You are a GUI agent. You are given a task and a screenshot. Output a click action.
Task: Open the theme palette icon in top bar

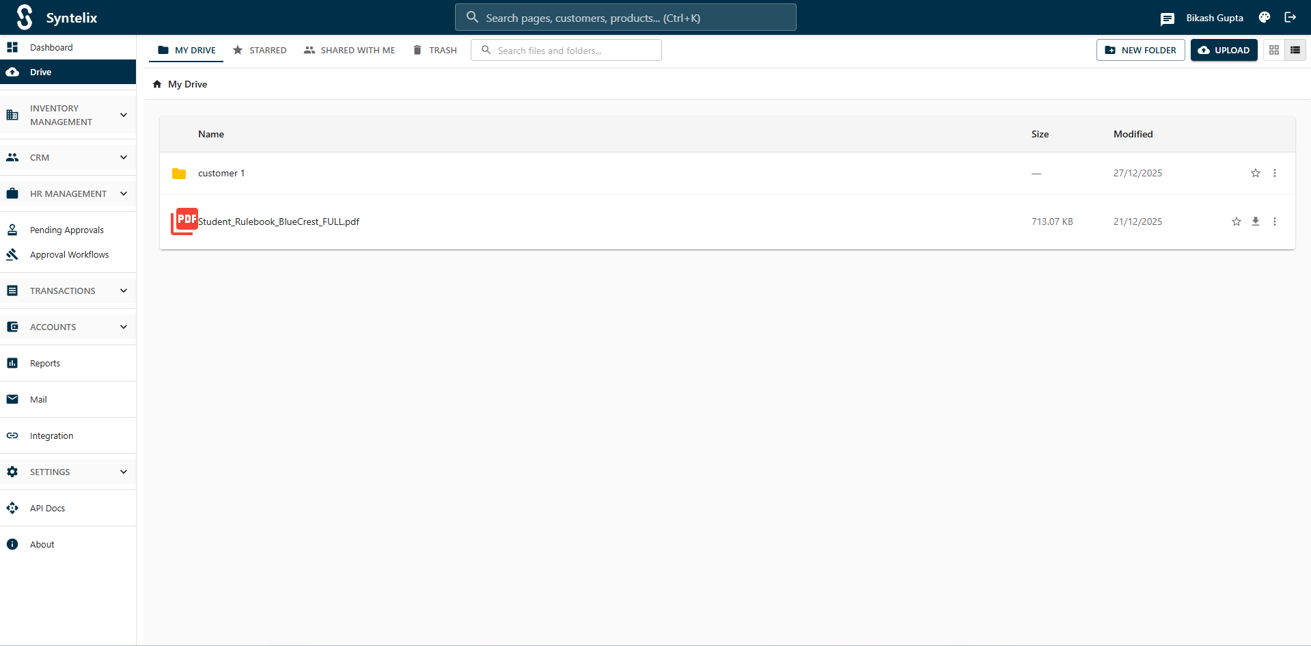(1264, 17)
